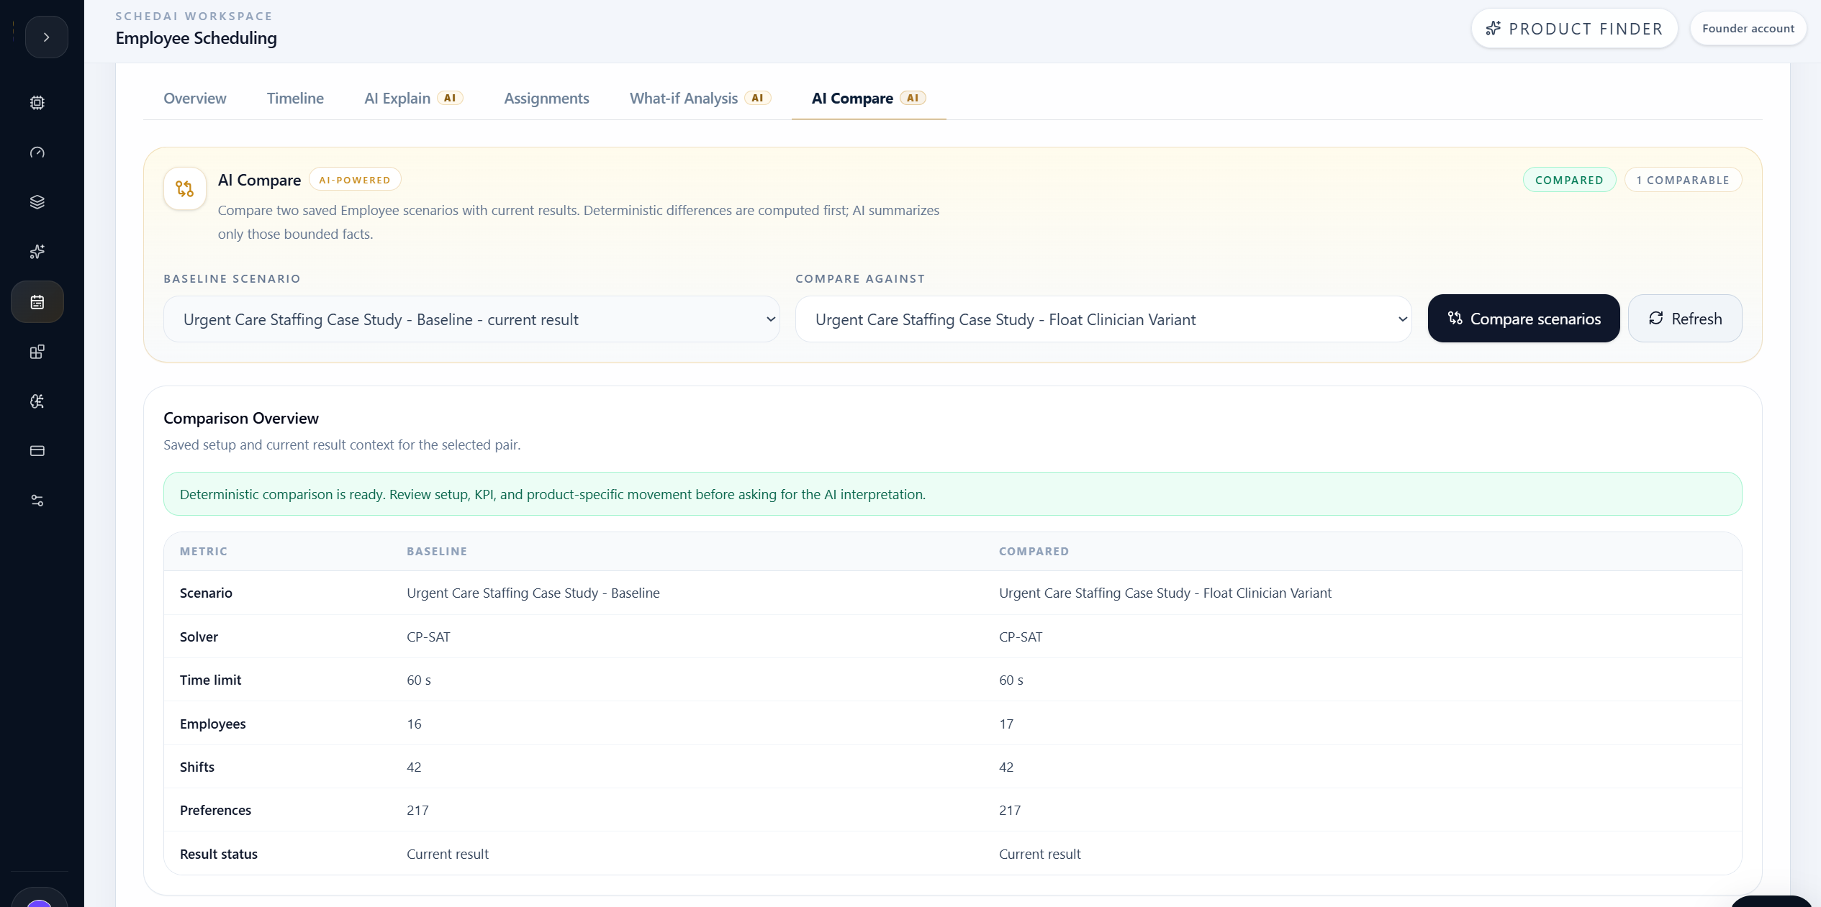Switch to the Assignments tab
The height and width of the screenshot is (907, 1821).
[x=546, y=99]
